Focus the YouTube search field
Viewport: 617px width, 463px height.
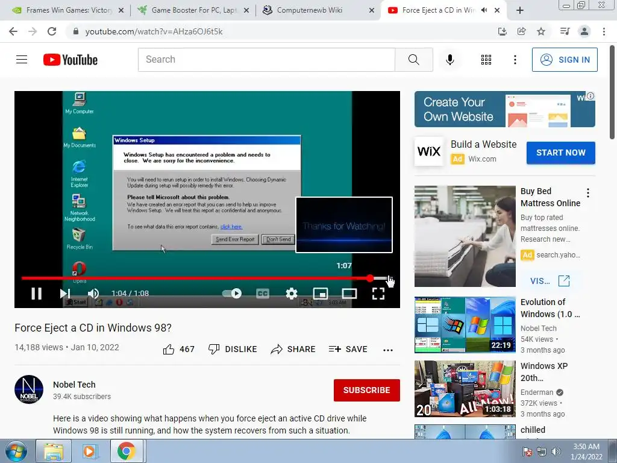click(266, 60)
